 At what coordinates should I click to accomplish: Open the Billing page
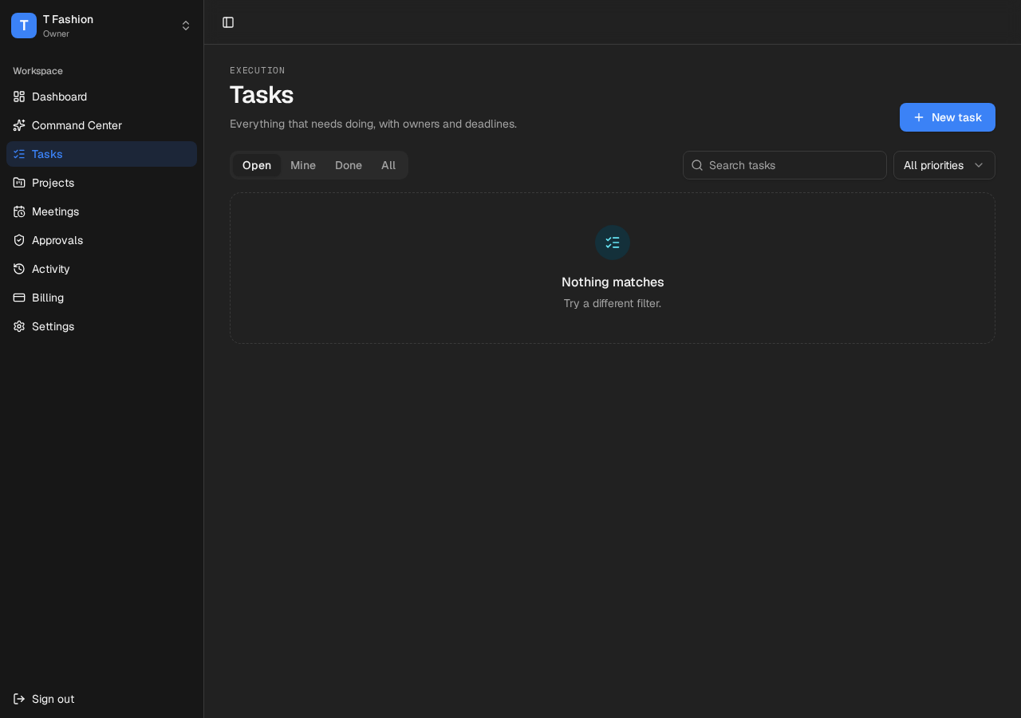coord(101,298)
